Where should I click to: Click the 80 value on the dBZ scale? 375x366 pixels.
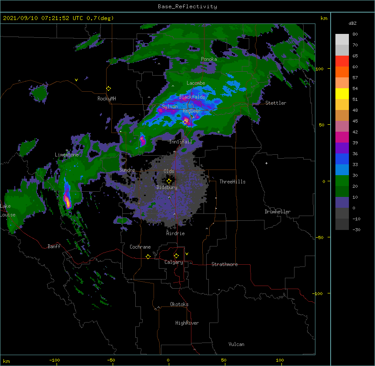(355, 34)
